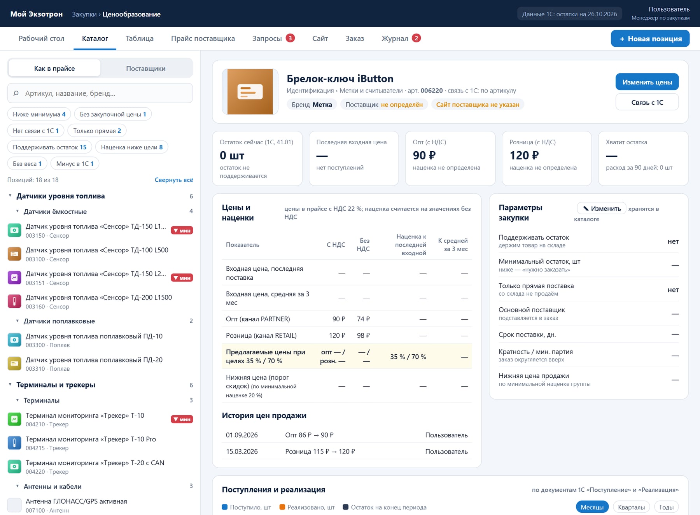Click the yellow icon of float sensor ПД-20

pyautogui.click(x=14, y=364)
